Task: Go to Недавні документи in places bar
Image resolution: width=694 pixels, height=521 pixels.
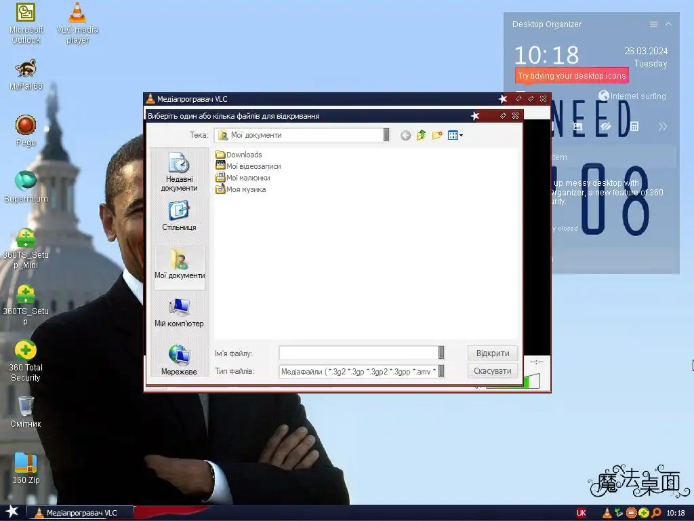Action: point(179,172)
